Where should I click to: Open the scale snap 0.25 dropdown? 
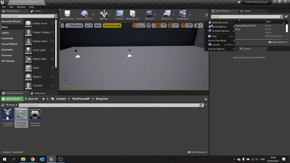pyautogui.click(x=189, y=25)
